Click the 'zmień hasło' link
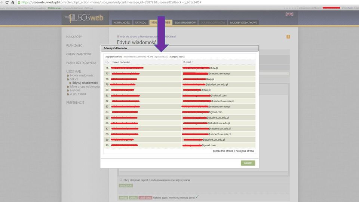 coord(347,8)
